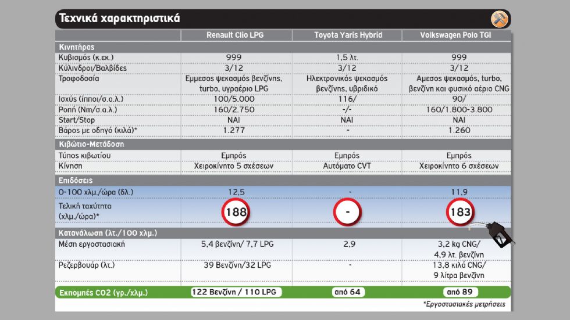
Task: Click the Toyota Yaris top-speed dash circle
Action: (x=348, y=212)
